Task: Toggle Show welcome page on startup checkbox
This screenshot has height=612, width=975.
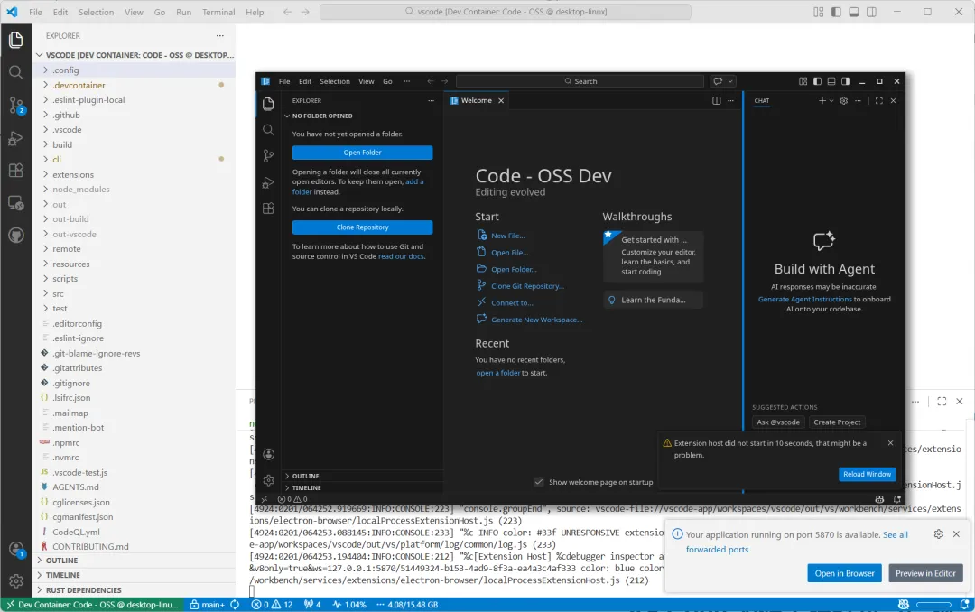Action: click(x=538, y=482)
